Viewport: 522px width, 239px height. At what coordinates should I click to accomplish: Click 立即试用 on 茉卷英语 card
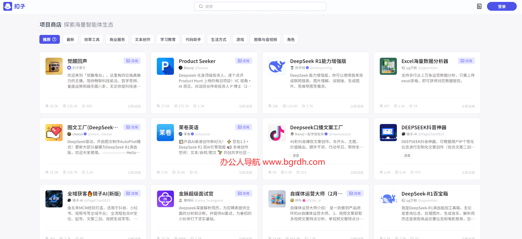pos(245,172)
